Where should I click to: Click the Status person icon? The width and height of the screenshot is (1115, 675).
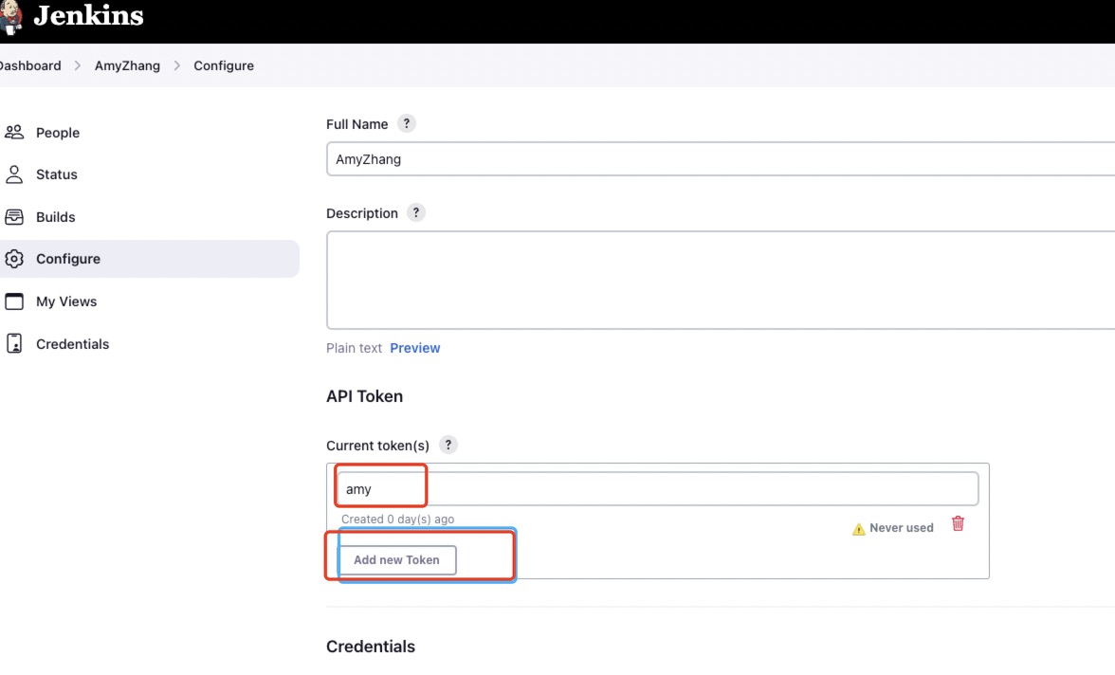pos(14,174)
